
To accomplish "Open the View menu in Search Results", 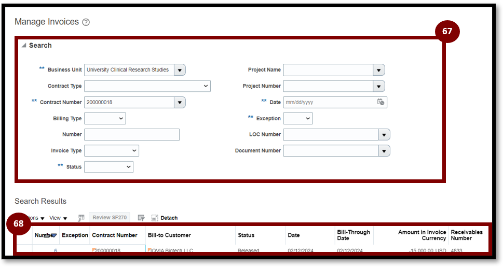I will (58, 218).
